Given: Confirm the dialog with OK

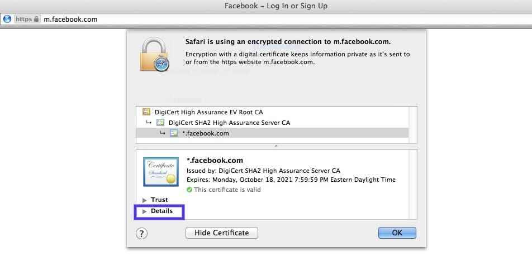Looking at the screenshot, I should tap(397, 233).
